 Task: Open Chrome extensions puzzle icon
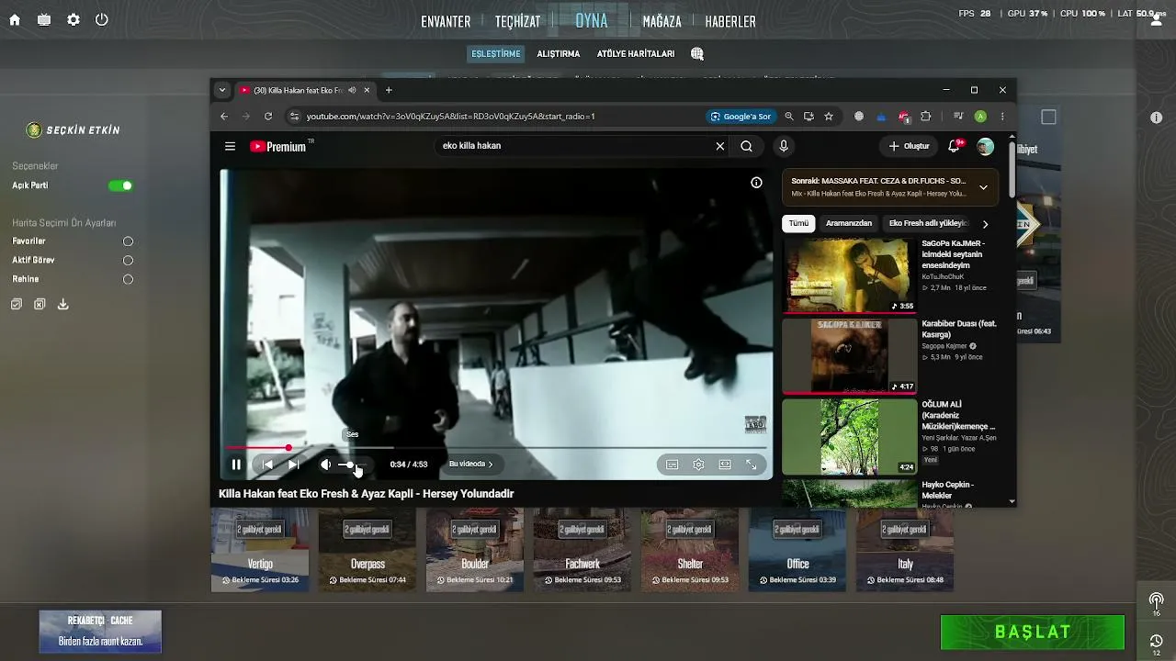point(925,117)
